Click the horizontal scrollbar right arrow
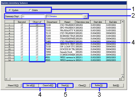Image resolution: width=140 pixels, height=99 pixels. [120, 79]
